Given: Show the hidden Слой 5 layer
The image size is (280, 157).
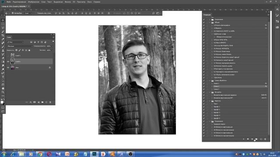Looking at the screenshot, I should click(x=8, y=55).
